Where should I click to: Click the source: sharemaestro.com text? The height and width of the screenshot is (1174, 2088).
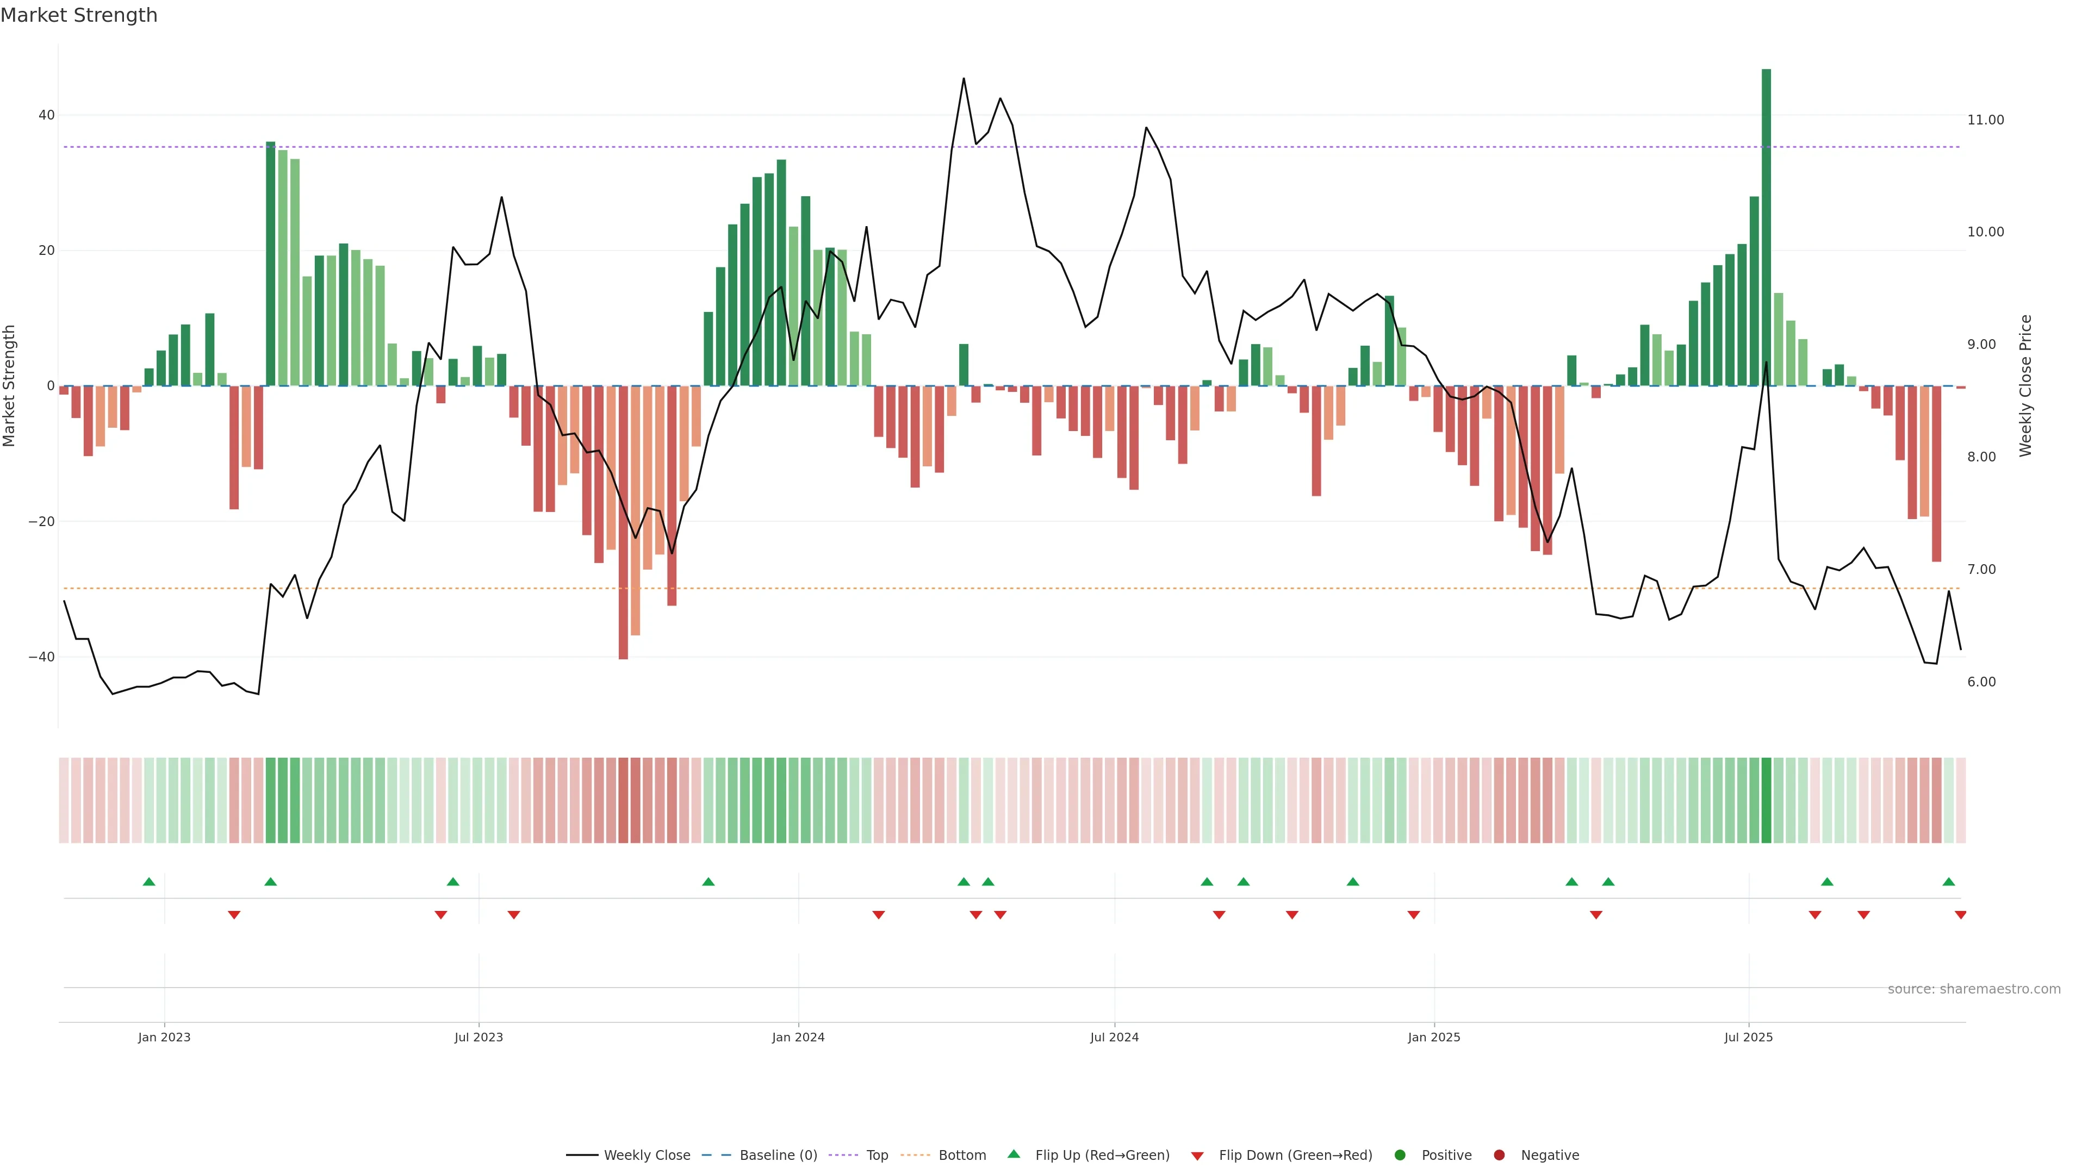pyautogui.click(x=1974, y=989)
